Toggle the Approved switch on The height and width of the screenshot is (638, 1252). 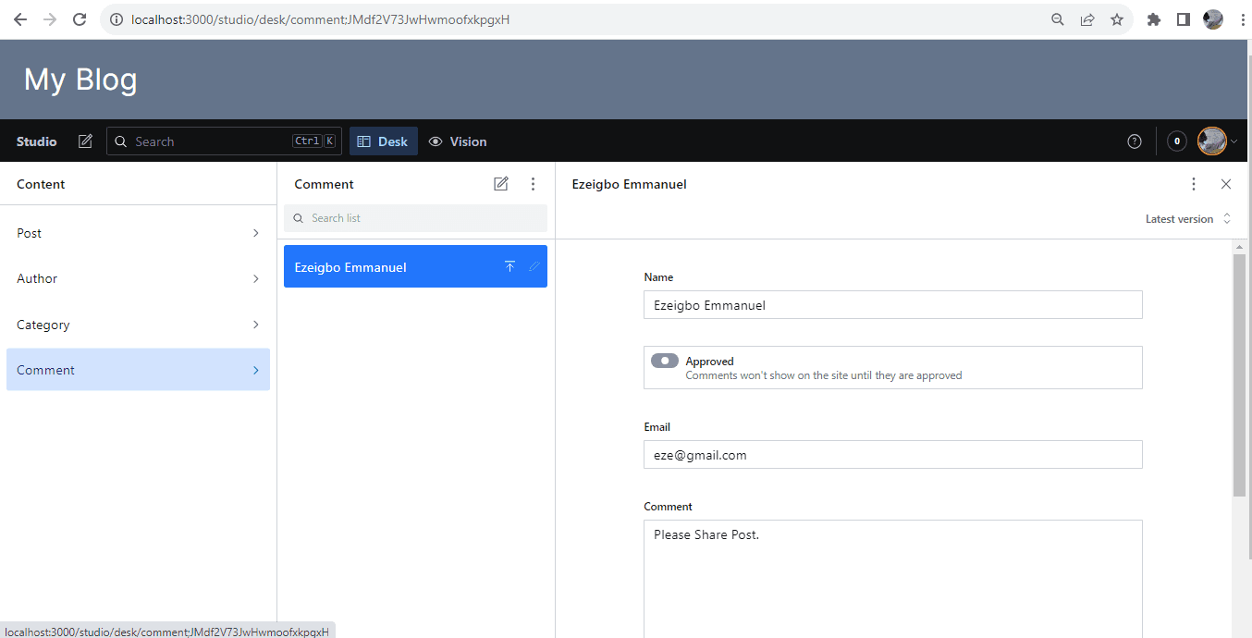(664, 361)
